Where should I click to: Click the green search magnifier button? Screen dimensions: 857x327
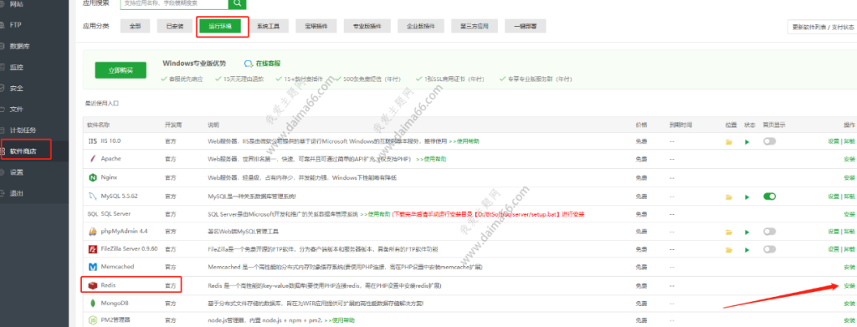[237, 3]
